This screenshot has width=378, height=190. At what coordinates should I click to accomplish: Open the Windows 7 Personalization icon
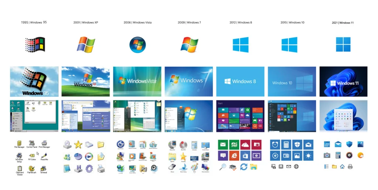point(205,167)
